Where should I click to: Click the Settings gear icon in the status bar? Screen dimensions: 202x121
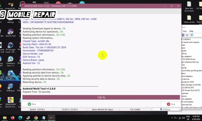tap(161, 109)
